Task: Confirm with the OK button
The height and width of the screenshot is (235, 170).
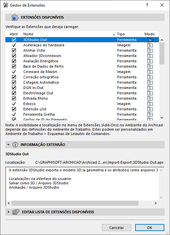Action: click(x=150, y=228)
